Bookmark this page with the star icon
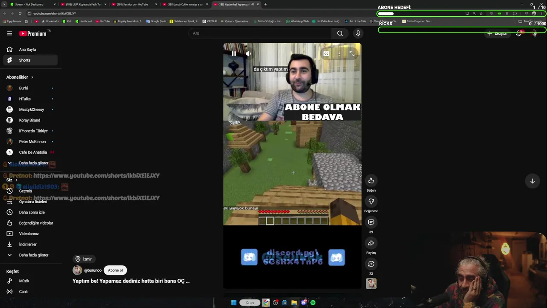Viewport: 547px width, 308px height. [481, 13]
